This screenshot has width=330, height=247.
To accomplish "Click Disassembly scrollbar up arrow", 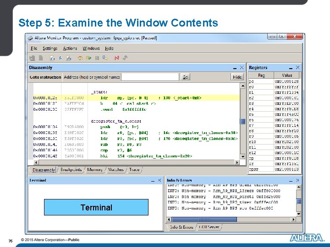I will [242, 86].
